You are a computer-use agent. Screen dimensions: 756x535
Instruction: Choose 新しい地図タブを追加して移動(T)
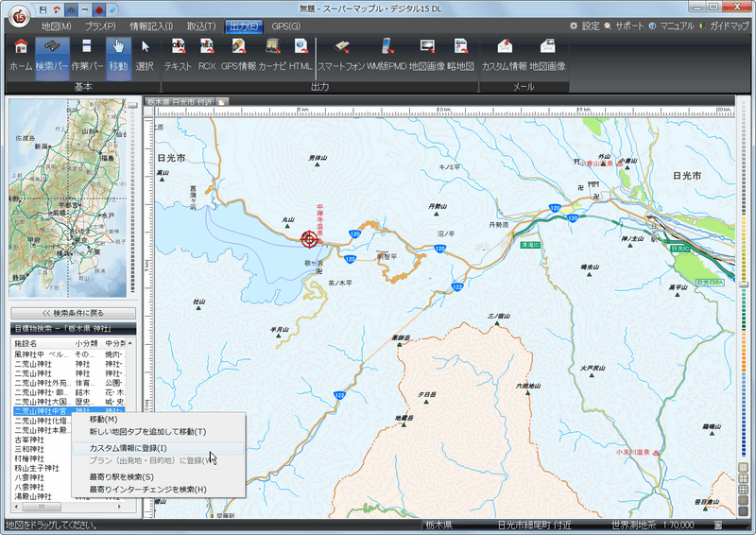click(x=159, y=432)
